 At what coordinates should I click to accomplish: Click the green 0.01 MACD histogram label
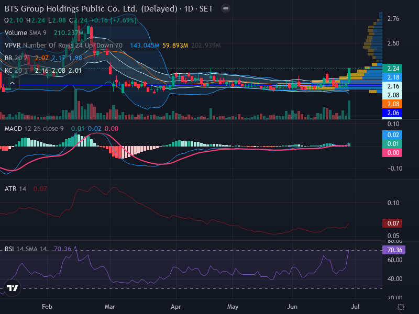click(x=392, y=143)
